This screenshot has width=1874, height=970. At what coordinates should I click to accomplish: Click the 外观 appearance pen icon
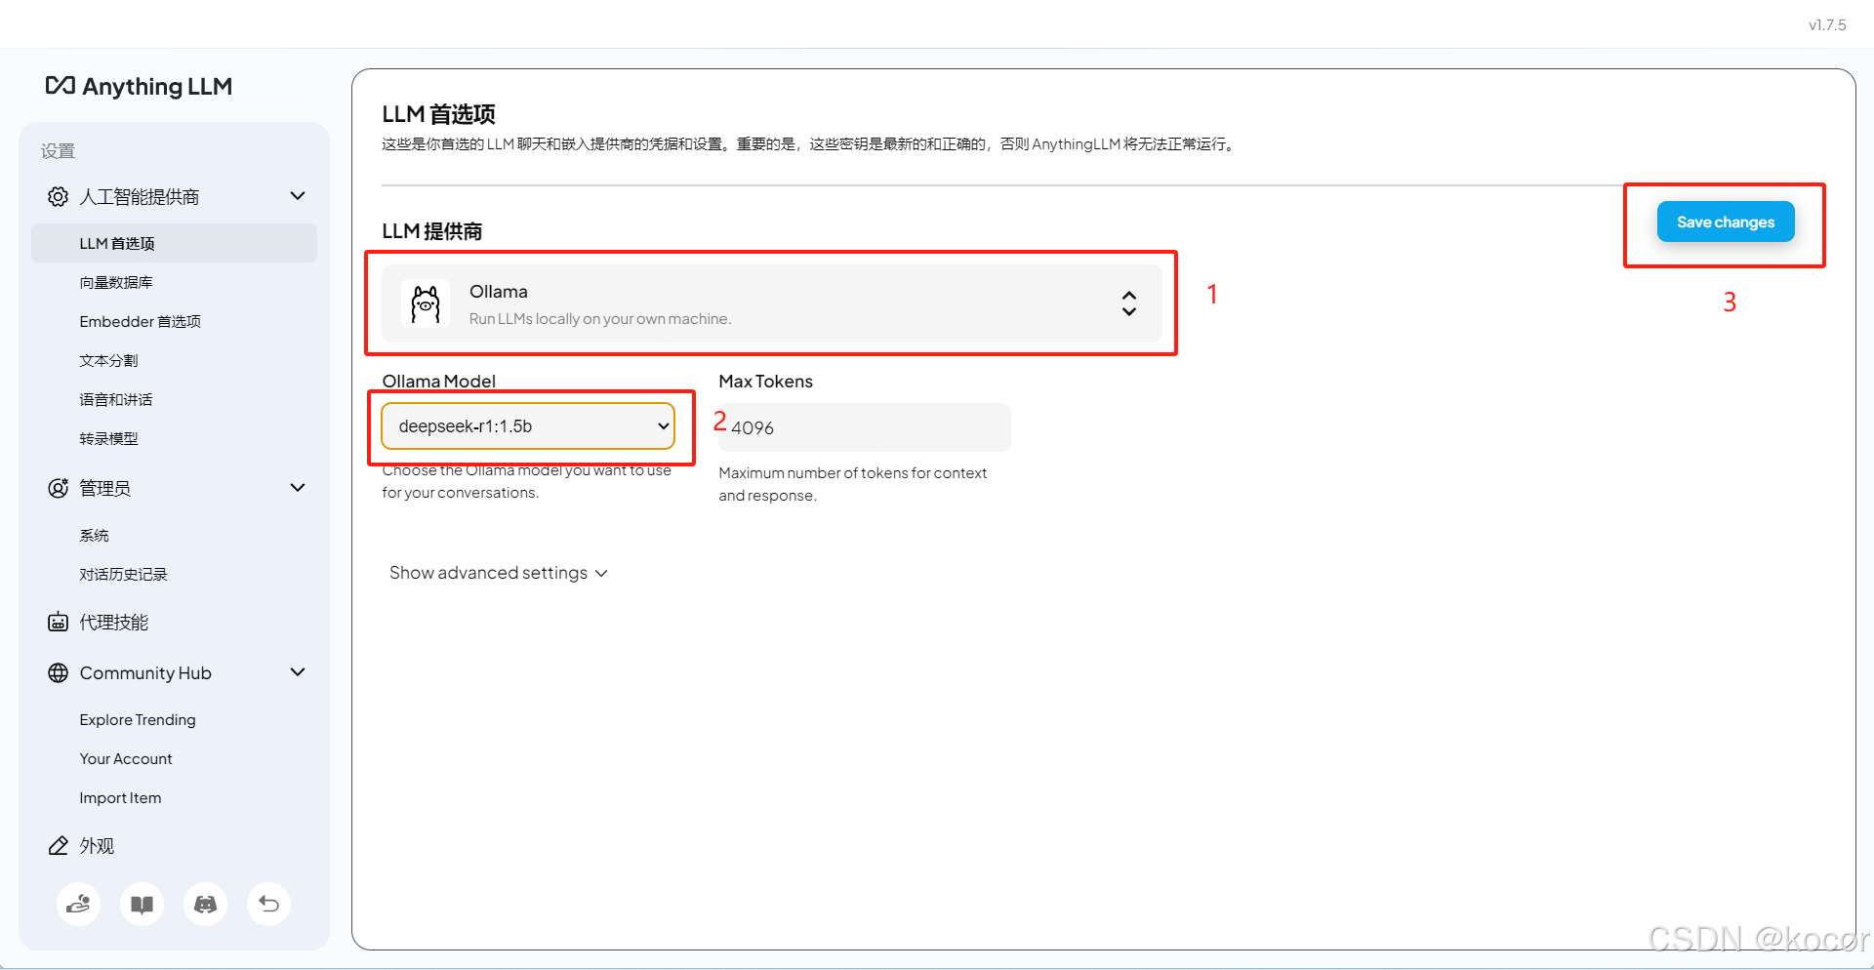[x=59, y=845]
